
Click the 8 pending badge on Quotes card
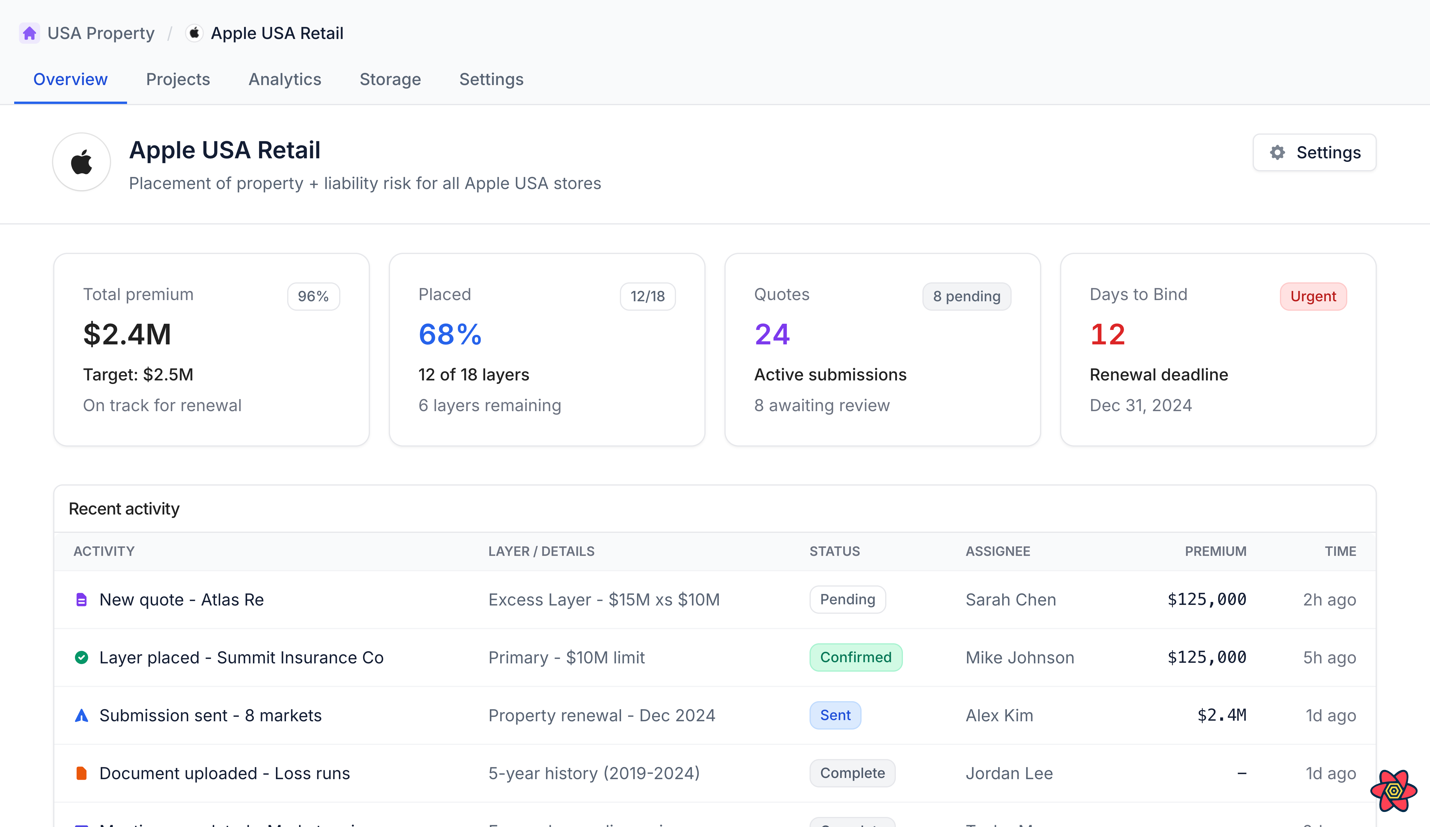[966, 296]
